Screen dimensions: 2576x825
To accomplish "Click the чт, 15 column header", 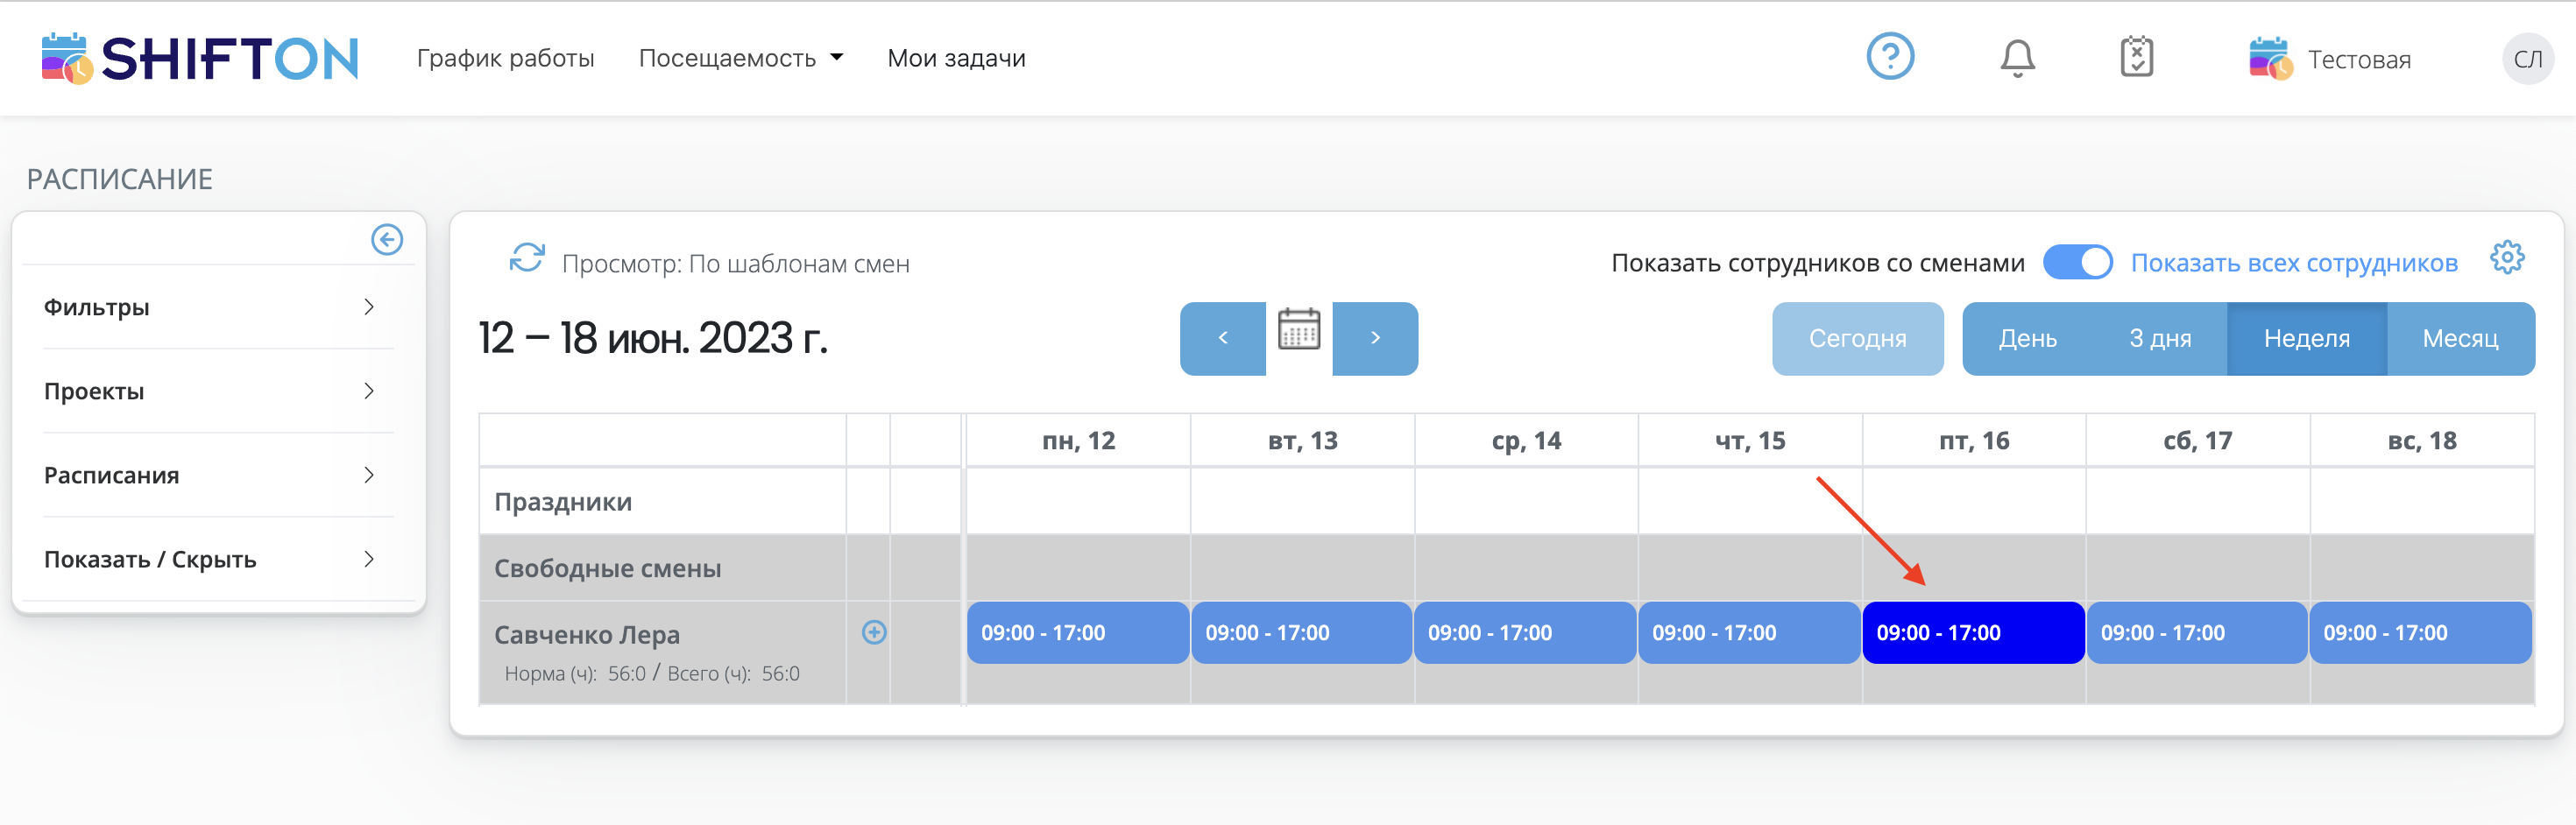I will coord(1750,440).
